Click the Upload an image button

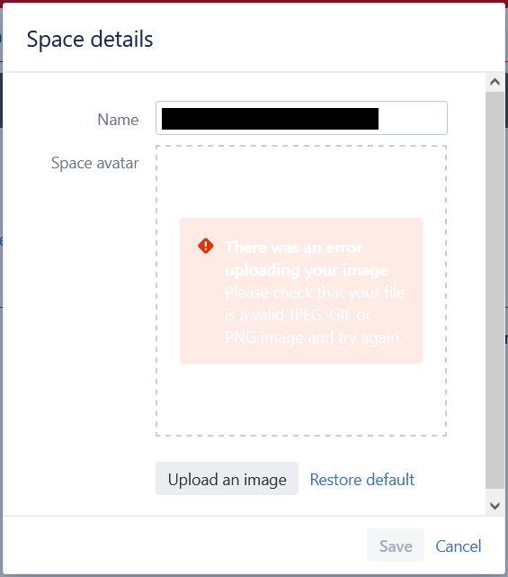227,478
